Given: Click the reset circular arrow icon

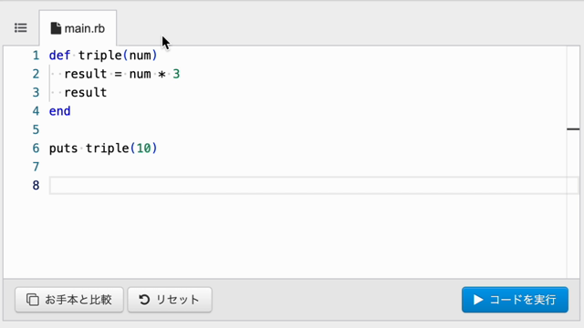Looking at the screenshot, I should pyautogui.click(x=144, y=300).
